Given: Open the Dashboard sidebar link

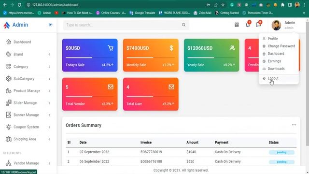Looking at the screenshot, I should (x=22, y=42).
